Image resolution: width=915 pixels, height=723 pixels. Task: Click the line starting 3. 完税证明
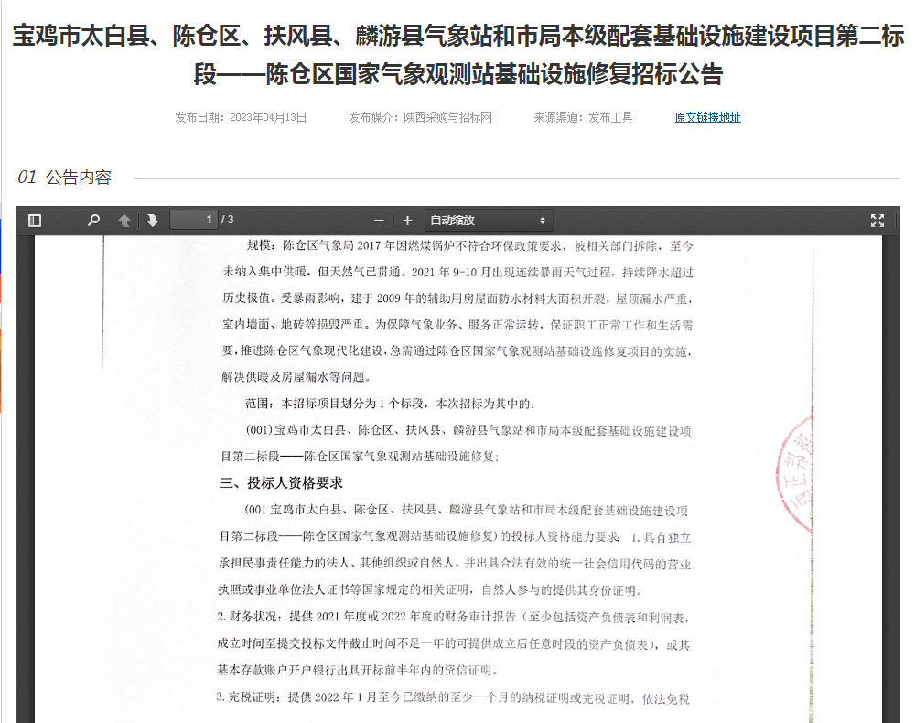(x=453, y=698)
